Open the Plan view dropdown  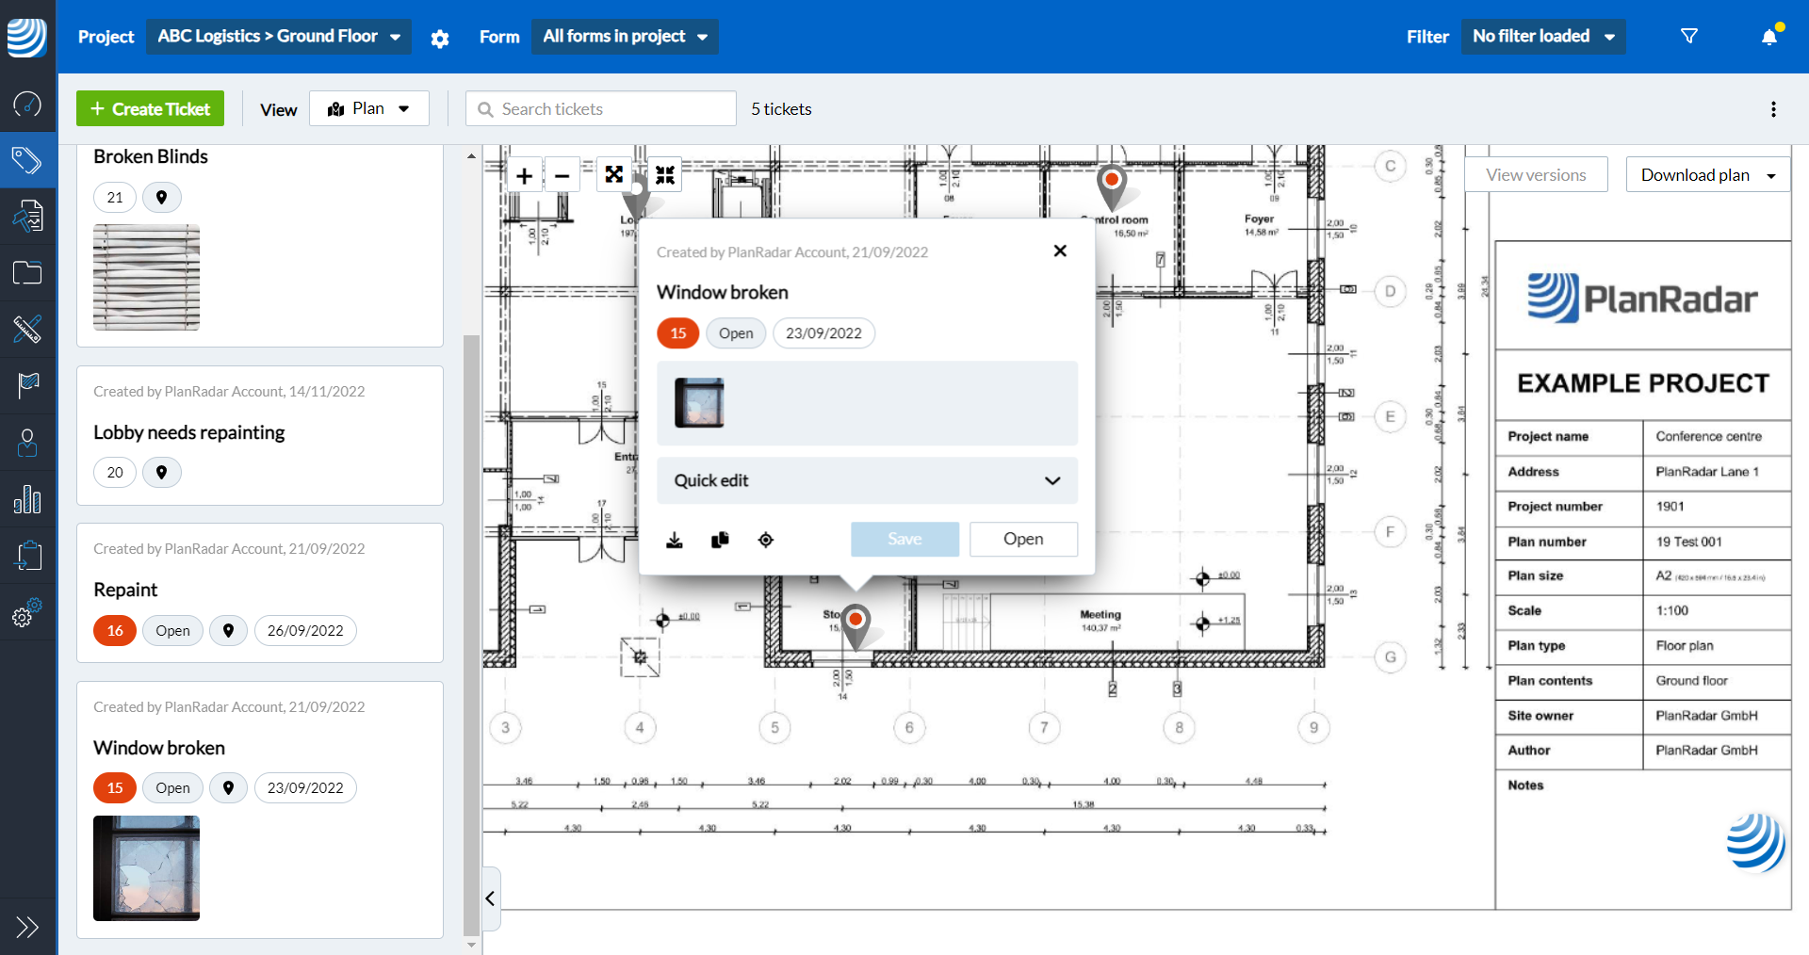tap(368, 107)
